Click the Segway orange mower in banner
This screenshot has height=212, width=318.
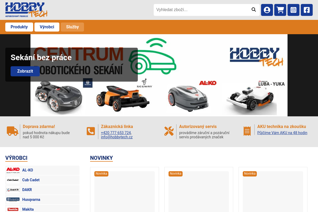click(123, 98)
